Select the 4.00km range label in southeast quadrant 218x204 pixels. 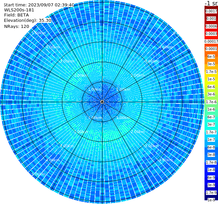pyautogui.click(x=166, y=160)
